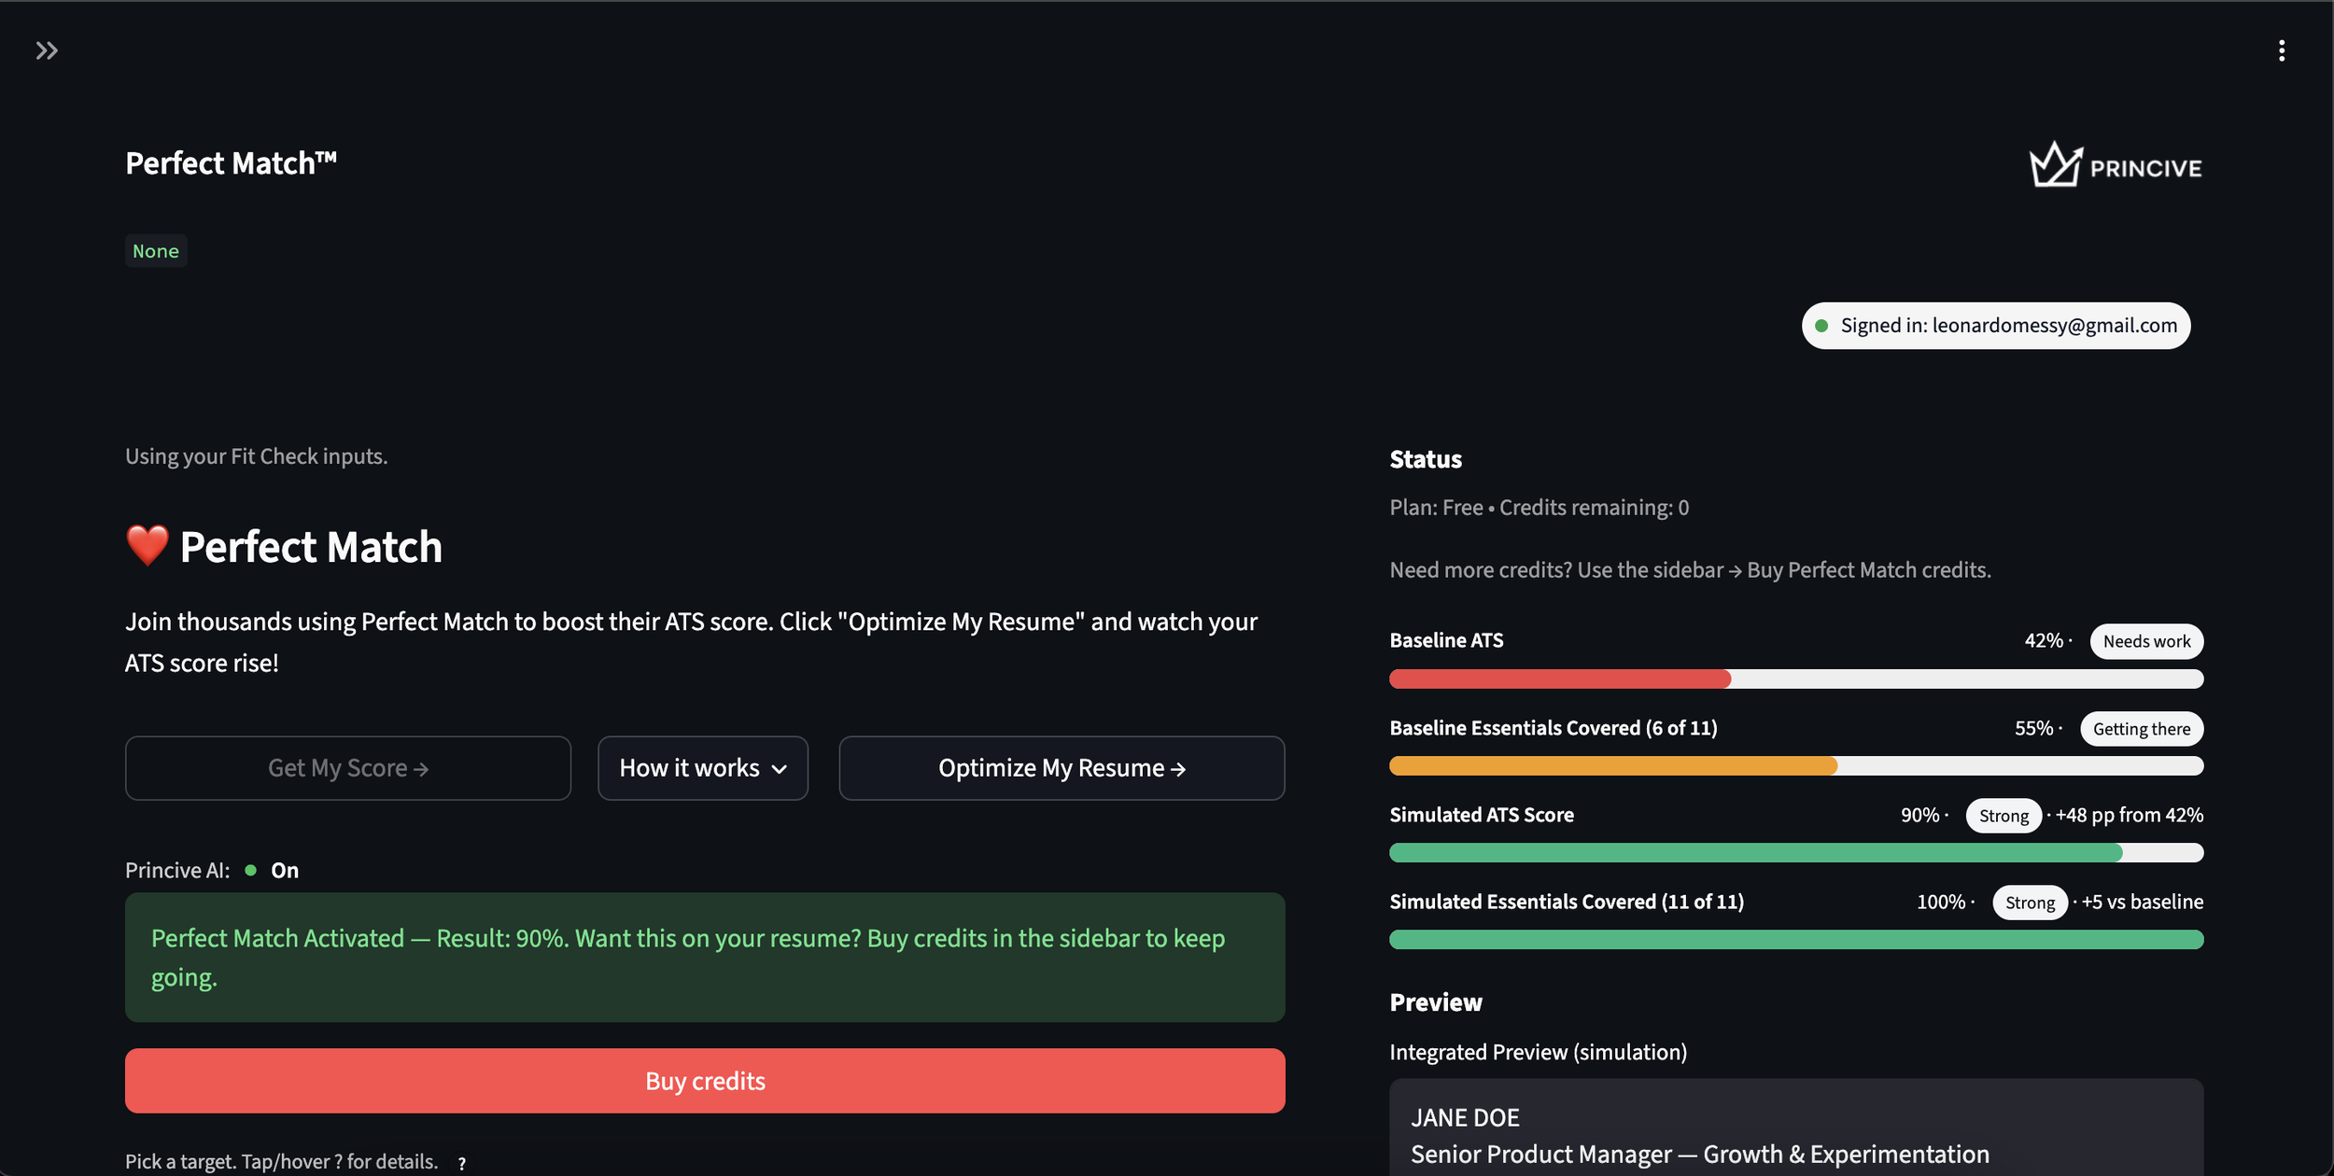Click the Simulated ATS Score green bar
Screen dimensions: 2334x1176
pyautogui.click(x=1755, y=853)
